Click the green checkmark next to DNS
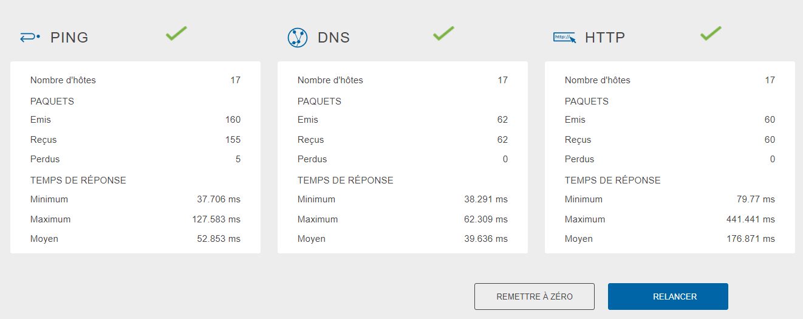 [x=443, y=33]
